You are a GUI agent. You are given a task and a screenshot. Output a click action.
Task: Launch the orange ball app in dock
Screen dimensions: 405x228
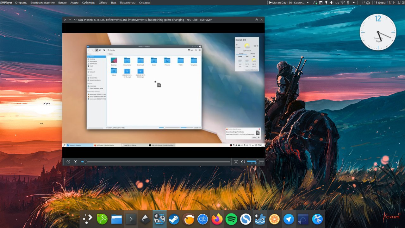[x=188, y=219]
